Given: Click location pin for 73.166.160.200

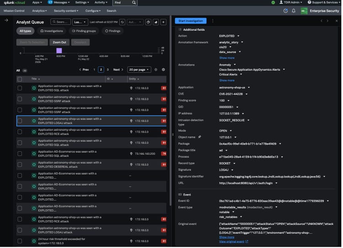Looking at the screenshot, I should point(131,154).
